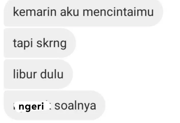The height and width of the screenshot is (123, 180).
Task: Click the word "kemarin" in first message
Action: pos(35,12)
